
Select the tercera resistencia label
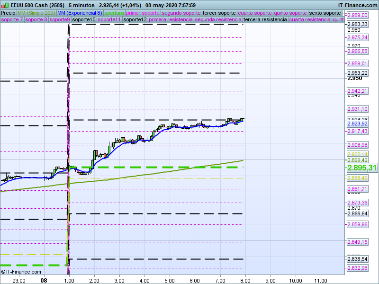coord(264,20)
